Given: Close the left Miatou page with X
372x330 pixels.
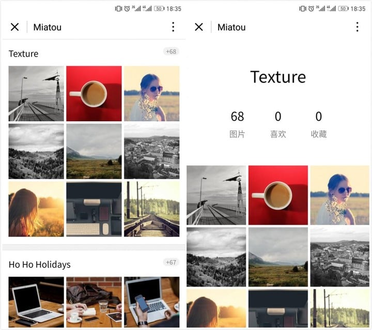Looking at the screenshot, I should click(x=14, y=27).
